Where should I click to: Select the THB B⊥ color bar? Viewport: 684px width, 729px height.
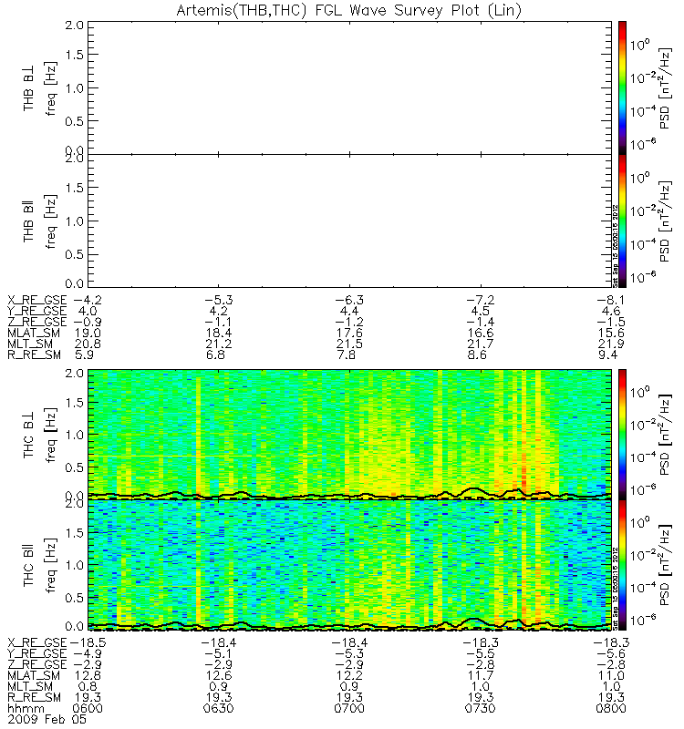coord(622,87)
